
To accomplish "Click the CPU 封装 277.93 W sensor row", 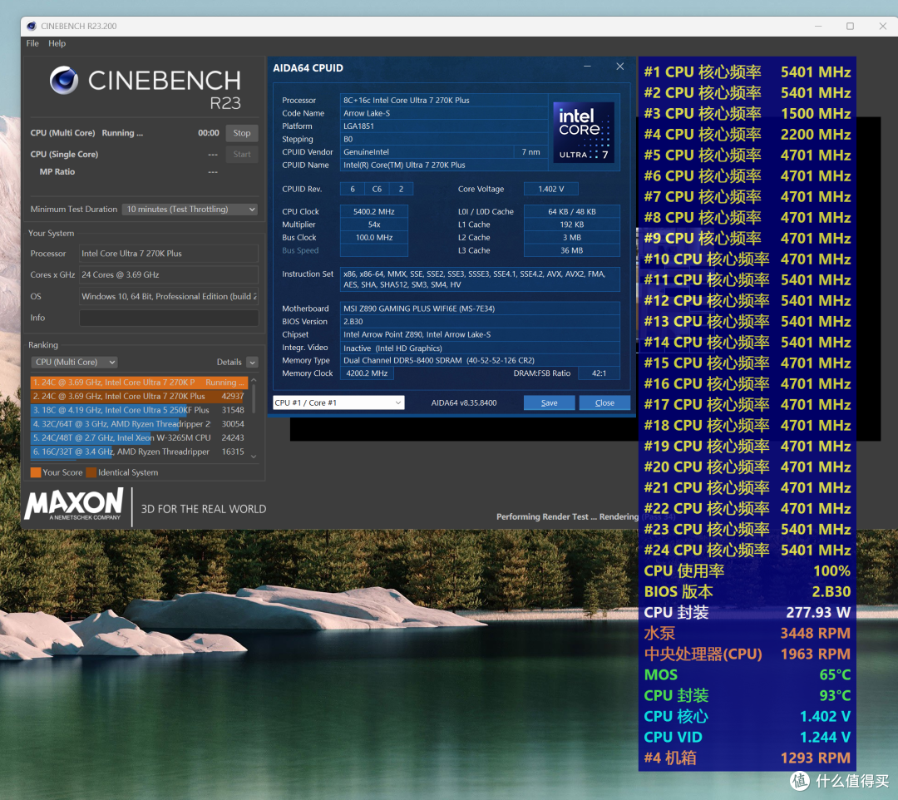I will (x=747, y=612).
